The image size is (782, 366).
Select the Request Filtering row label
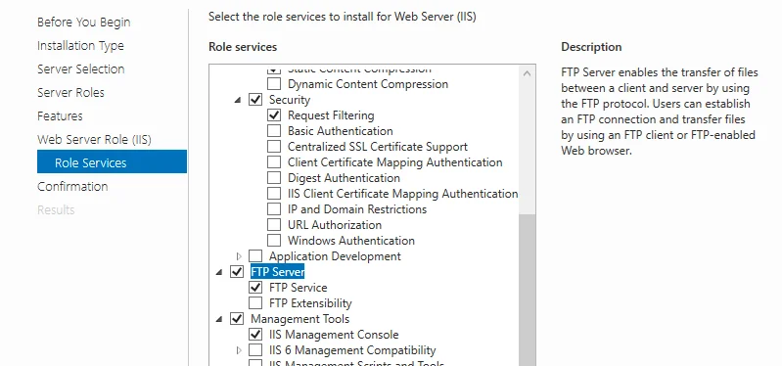331,115
